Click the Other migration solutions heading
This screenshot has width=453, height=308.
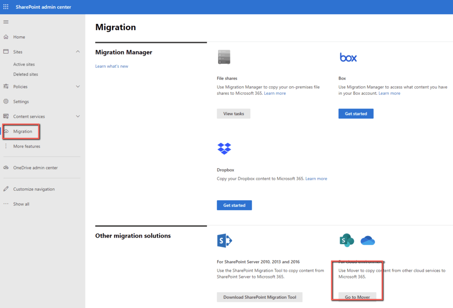tap(133, 236)
